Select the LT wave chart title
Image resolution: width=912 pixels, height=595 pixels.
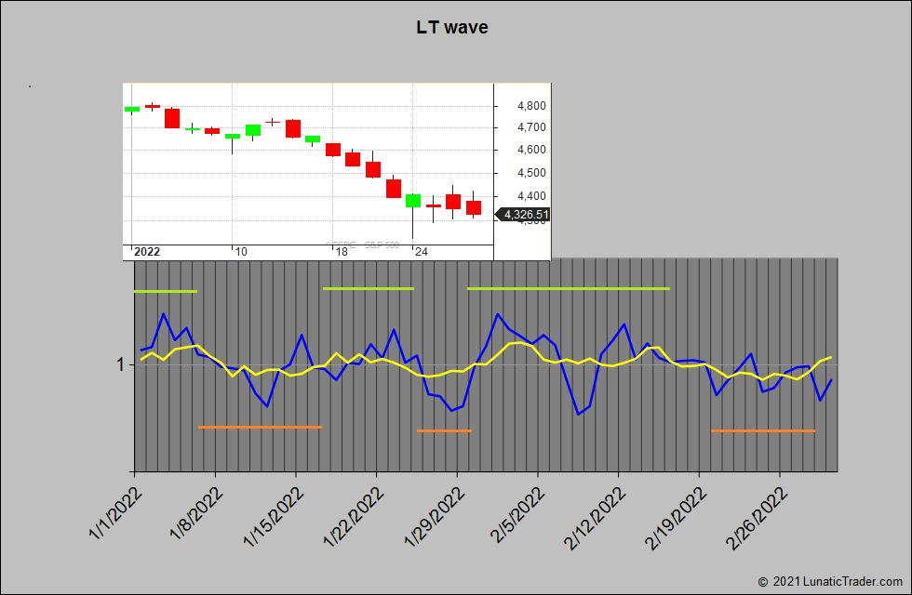pos(452,27)
